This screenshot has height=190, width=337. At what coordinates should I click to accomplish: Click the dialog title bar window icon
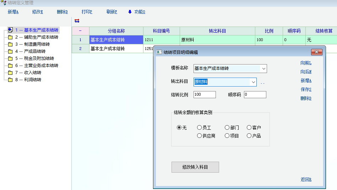[159, 52]
